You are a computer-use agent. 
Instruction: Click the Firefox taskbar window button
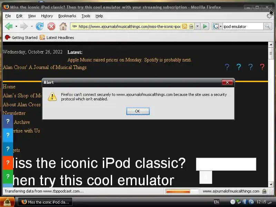(x=45, y=202)
